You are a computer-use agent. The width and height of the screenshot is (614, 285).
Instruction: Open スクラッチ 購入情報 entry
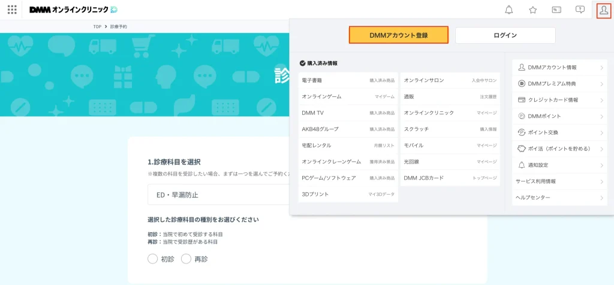[x=450, y=129]
